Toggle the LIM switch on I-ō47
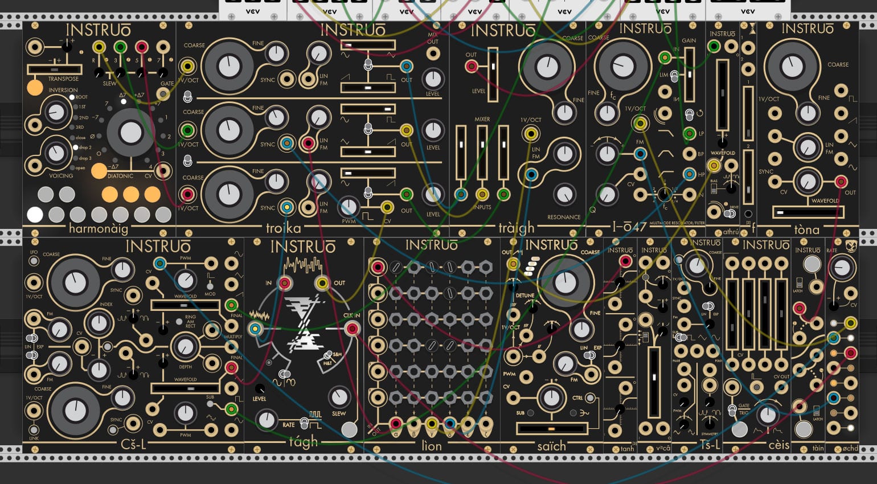877x484 pixels. pyautogui.click(x=674, y=75)
